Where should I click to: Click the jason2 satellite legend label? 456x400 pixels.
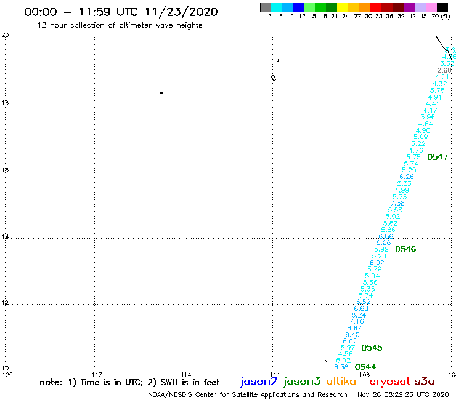coord(259,382)
